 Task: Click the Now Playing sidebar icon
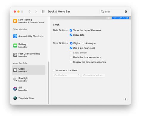15,21
